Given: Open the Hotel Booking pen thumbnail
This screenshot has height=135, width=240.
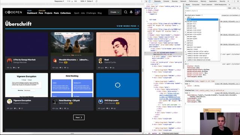Looking at the screenshot, I should [72, 85].
